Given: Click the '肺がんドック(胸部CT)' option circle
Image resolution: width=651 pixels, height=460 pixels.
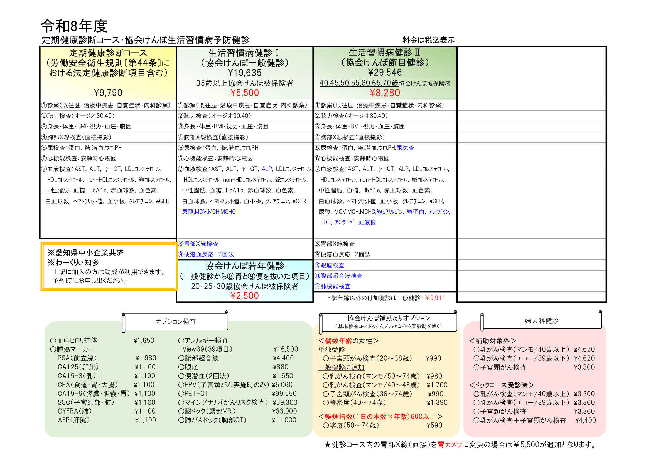Looking at the screenshot, I should 181,420.
